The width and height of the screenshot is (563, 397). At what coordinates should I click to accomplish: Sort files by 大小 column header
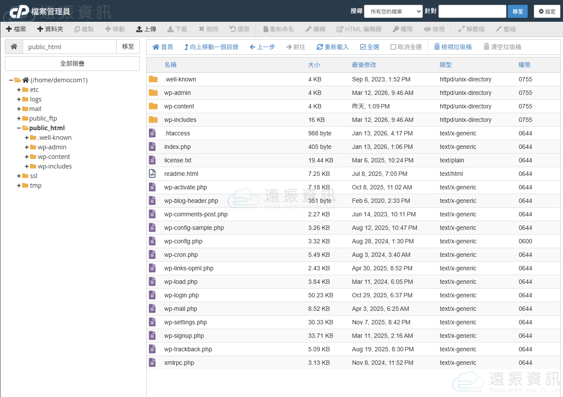tap(314, 65)
